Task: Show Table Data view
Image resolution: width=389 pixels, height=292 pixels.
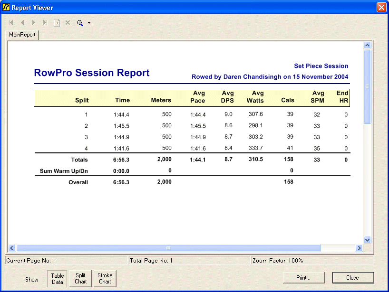Action: point(58,279)
